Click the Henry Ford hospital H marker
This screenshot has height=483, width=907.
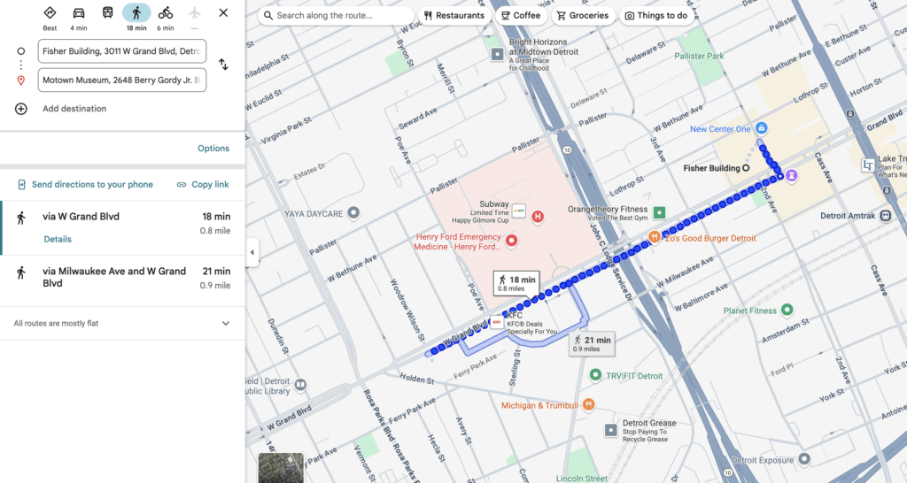pos(538,217)
